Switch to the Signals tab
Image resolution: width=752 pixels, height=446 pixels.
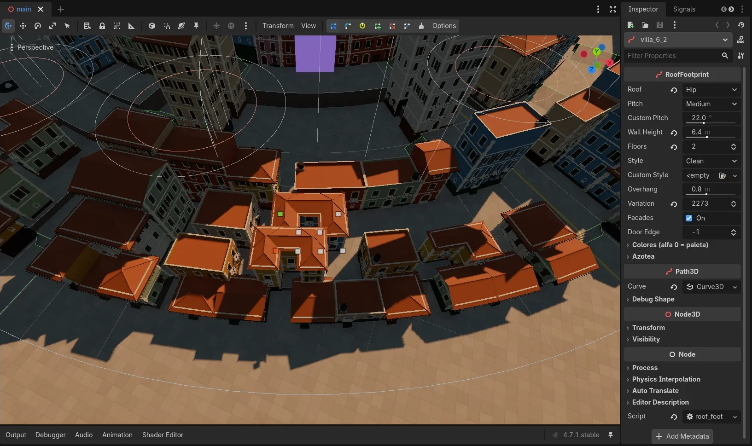coord(684,9)
